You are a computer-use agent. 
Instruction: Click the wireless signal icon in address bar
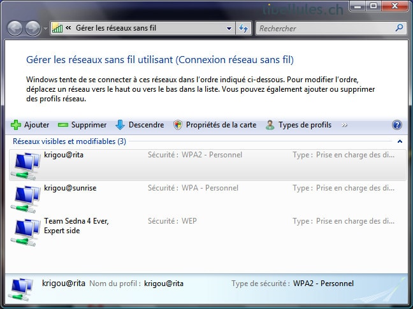(57, 28)
